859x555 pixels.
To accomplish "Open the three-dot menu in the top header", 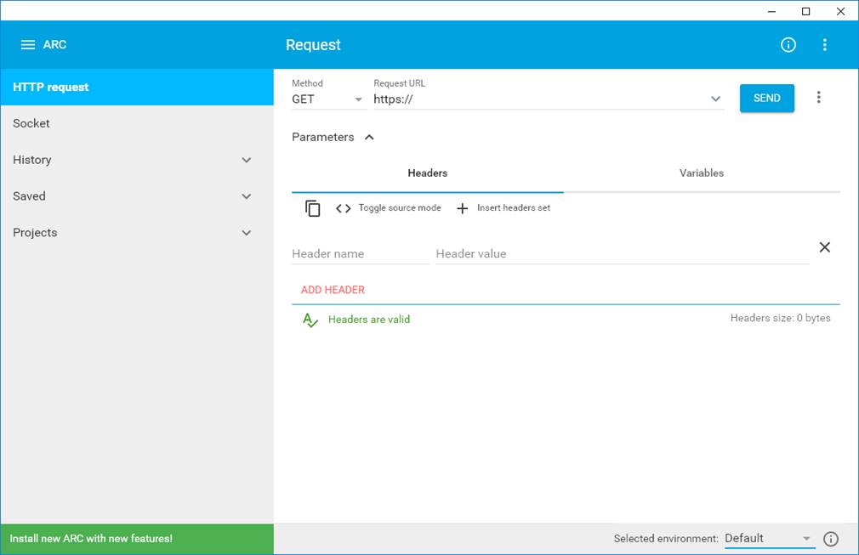I will pyautogui.click(x=824, y=45).
